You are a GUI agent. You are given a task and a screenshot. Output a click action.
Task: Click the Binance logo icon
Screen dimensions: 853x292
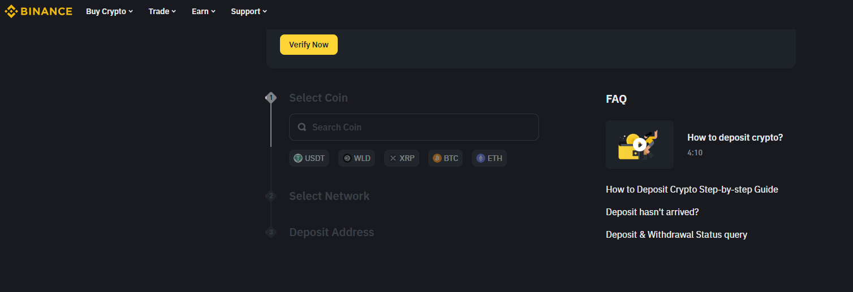point(11,11)
